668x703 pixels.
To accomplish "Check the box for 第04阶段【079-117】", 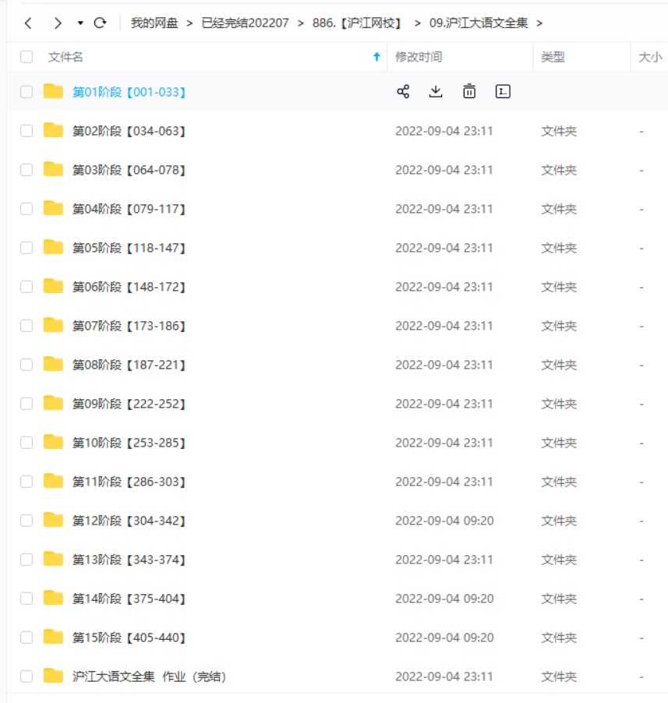I will (x=27, y=209).
